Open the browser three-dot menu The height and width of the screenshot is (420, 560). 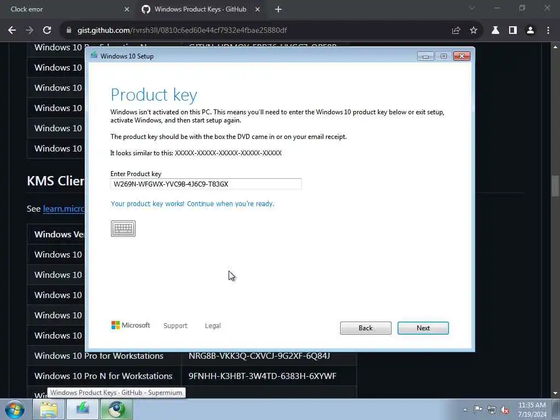(x=548, y=31)
